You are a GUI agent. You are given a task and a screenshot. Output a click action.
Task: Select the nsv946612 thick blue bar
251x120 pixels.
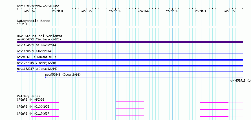(130, 60)
